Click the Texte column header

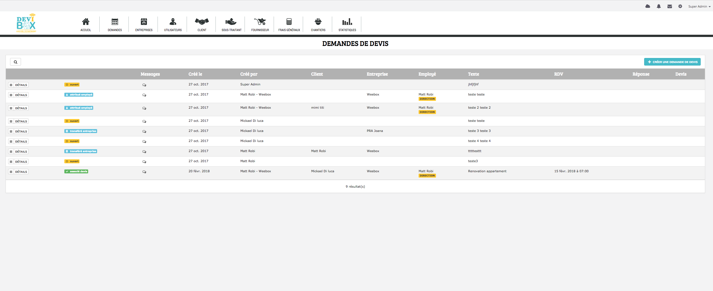473,74
